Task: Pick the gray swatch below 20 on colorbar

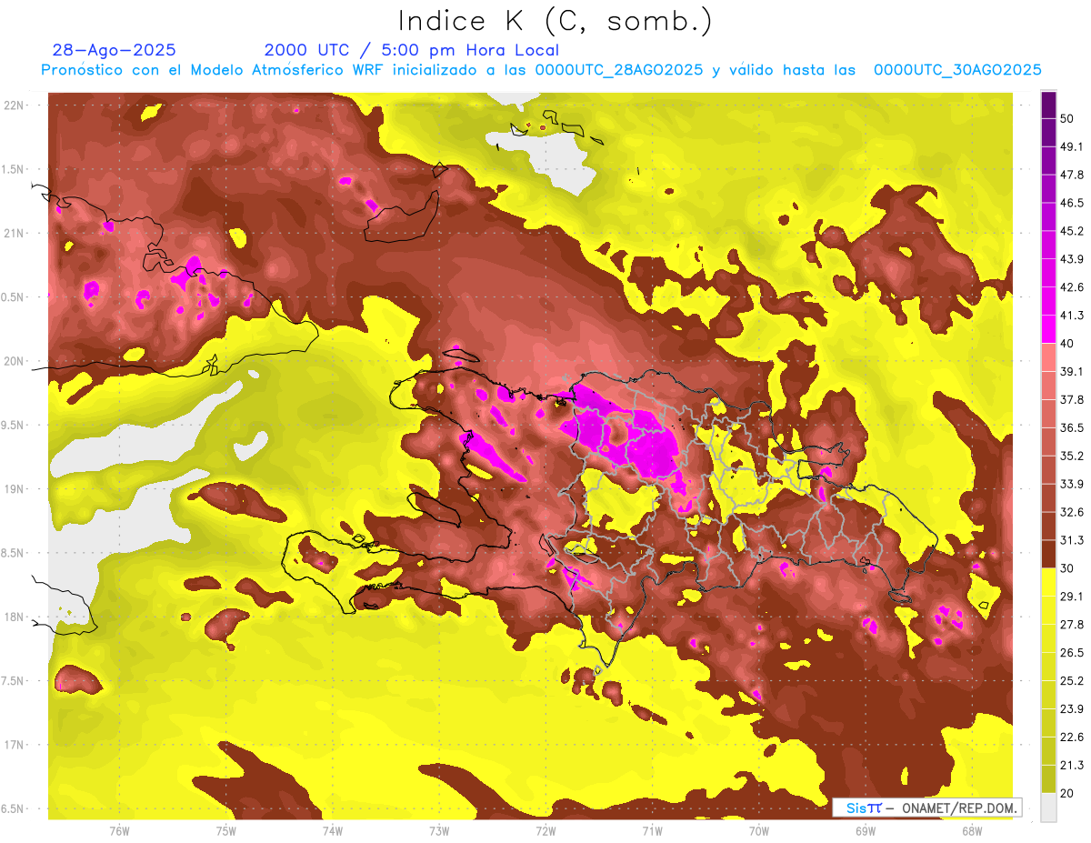Action: pos(1048,808)
